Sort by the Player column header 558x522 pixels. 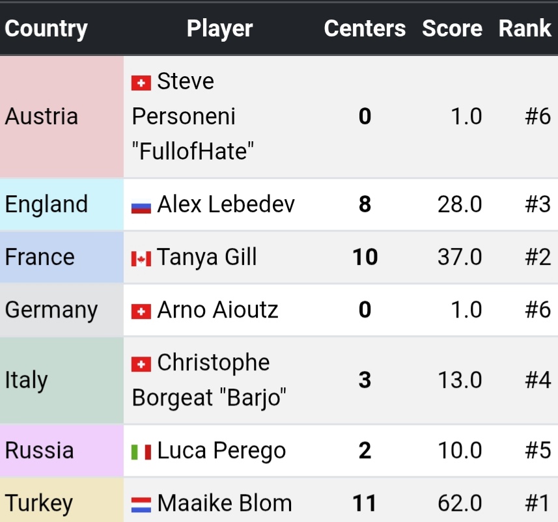(219, 29)
